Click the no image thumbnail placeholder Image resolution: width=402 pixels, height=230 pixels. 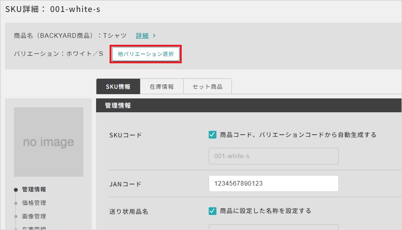point(49,142)
